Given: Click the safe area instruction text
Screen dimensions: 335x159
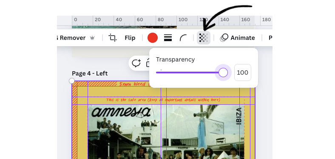Looking at the screenshot, I should 163,100.
